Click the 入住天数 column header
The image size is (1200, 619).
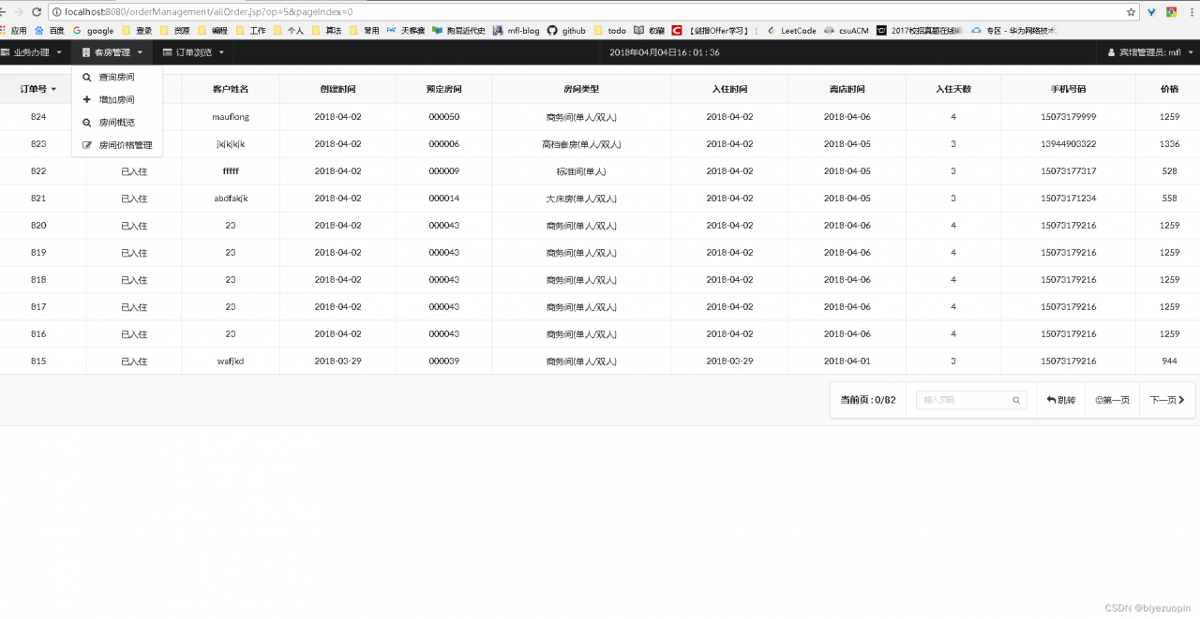pos(953,89)
